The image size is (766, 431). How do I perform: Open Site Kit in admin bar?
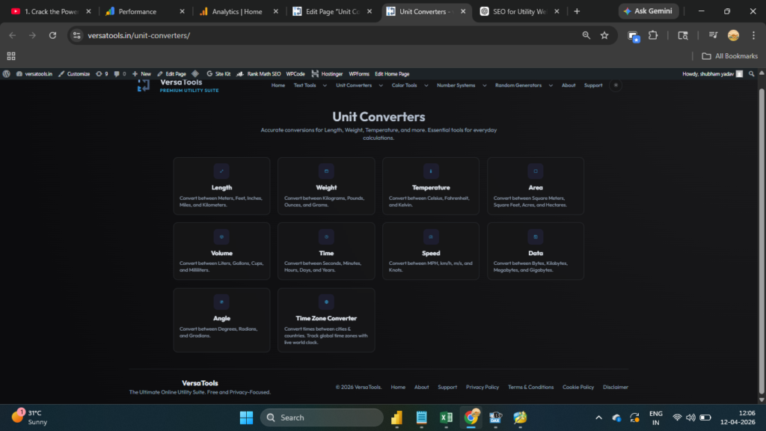pyautogui.click(x=218, y=74)
